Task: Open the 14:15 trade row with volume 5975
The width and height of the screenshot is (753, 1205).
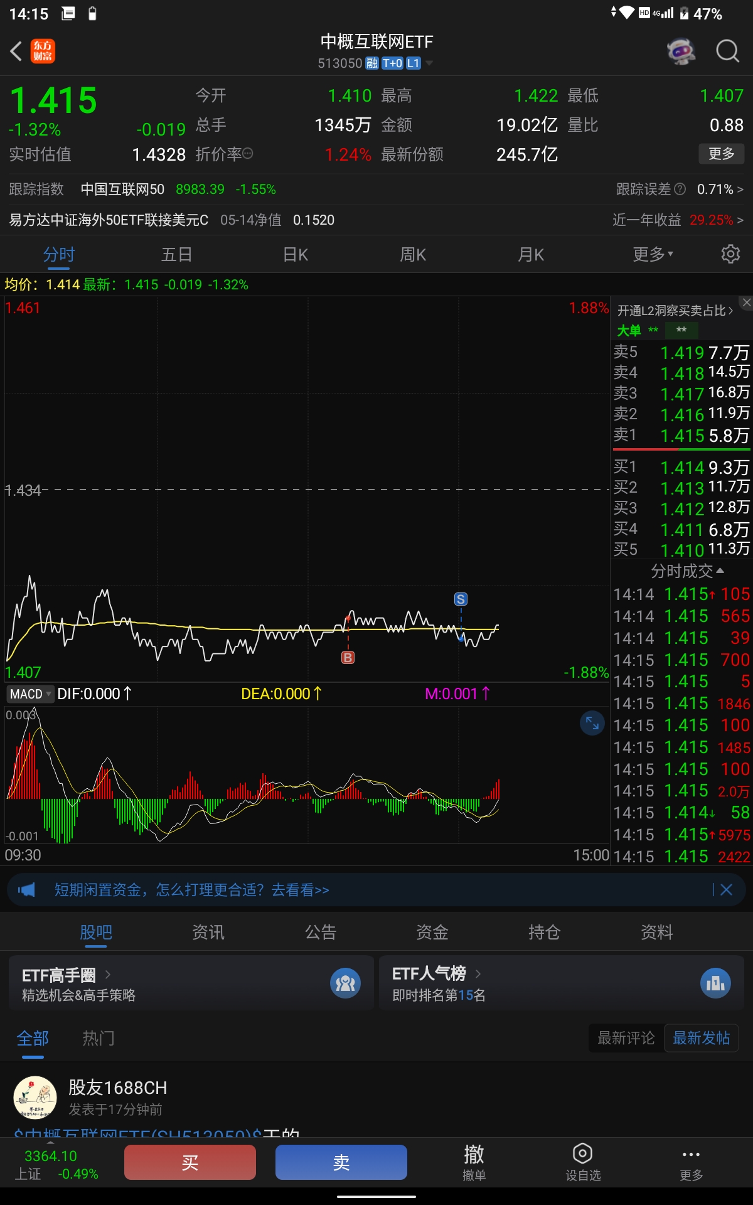Action: [x=681, y=835]
